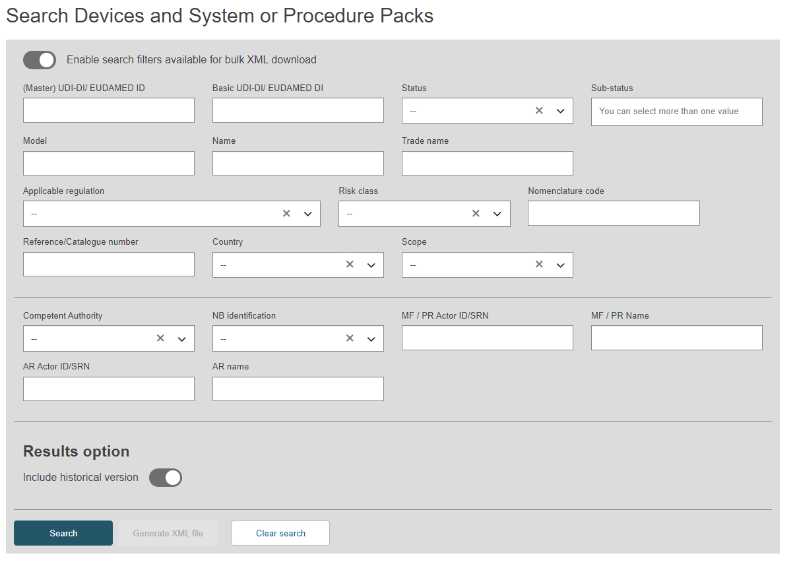Focus the Trade name input field

pyautogui.click(x=488, y=163)
